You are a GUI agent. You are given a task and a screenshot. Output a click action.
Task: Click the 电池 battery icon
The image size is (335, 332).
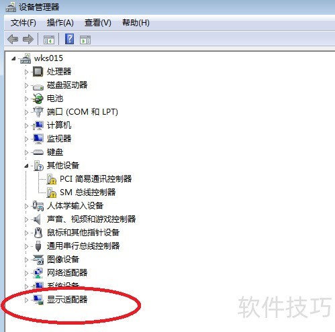point(38,99)
